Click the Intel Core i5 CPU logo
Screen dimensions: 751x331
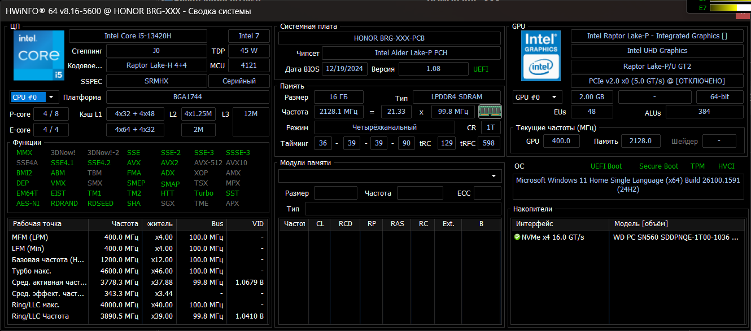(x=38, y=56)
